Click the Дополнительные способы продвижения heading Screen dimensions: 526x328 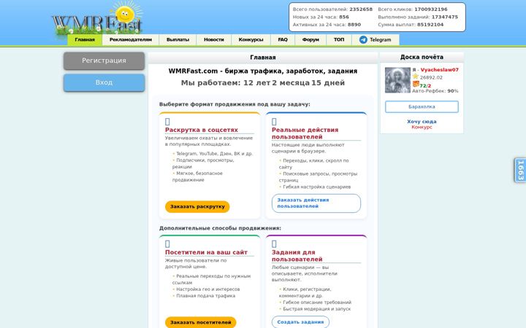coord(220,228)
